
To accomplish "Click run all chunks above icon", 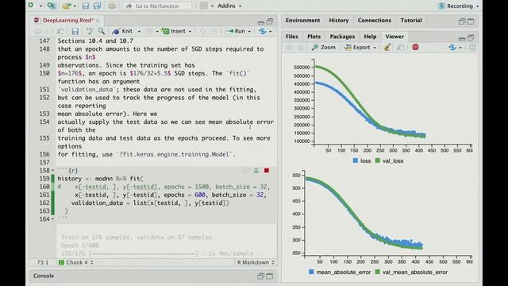I will coord(256,171).
